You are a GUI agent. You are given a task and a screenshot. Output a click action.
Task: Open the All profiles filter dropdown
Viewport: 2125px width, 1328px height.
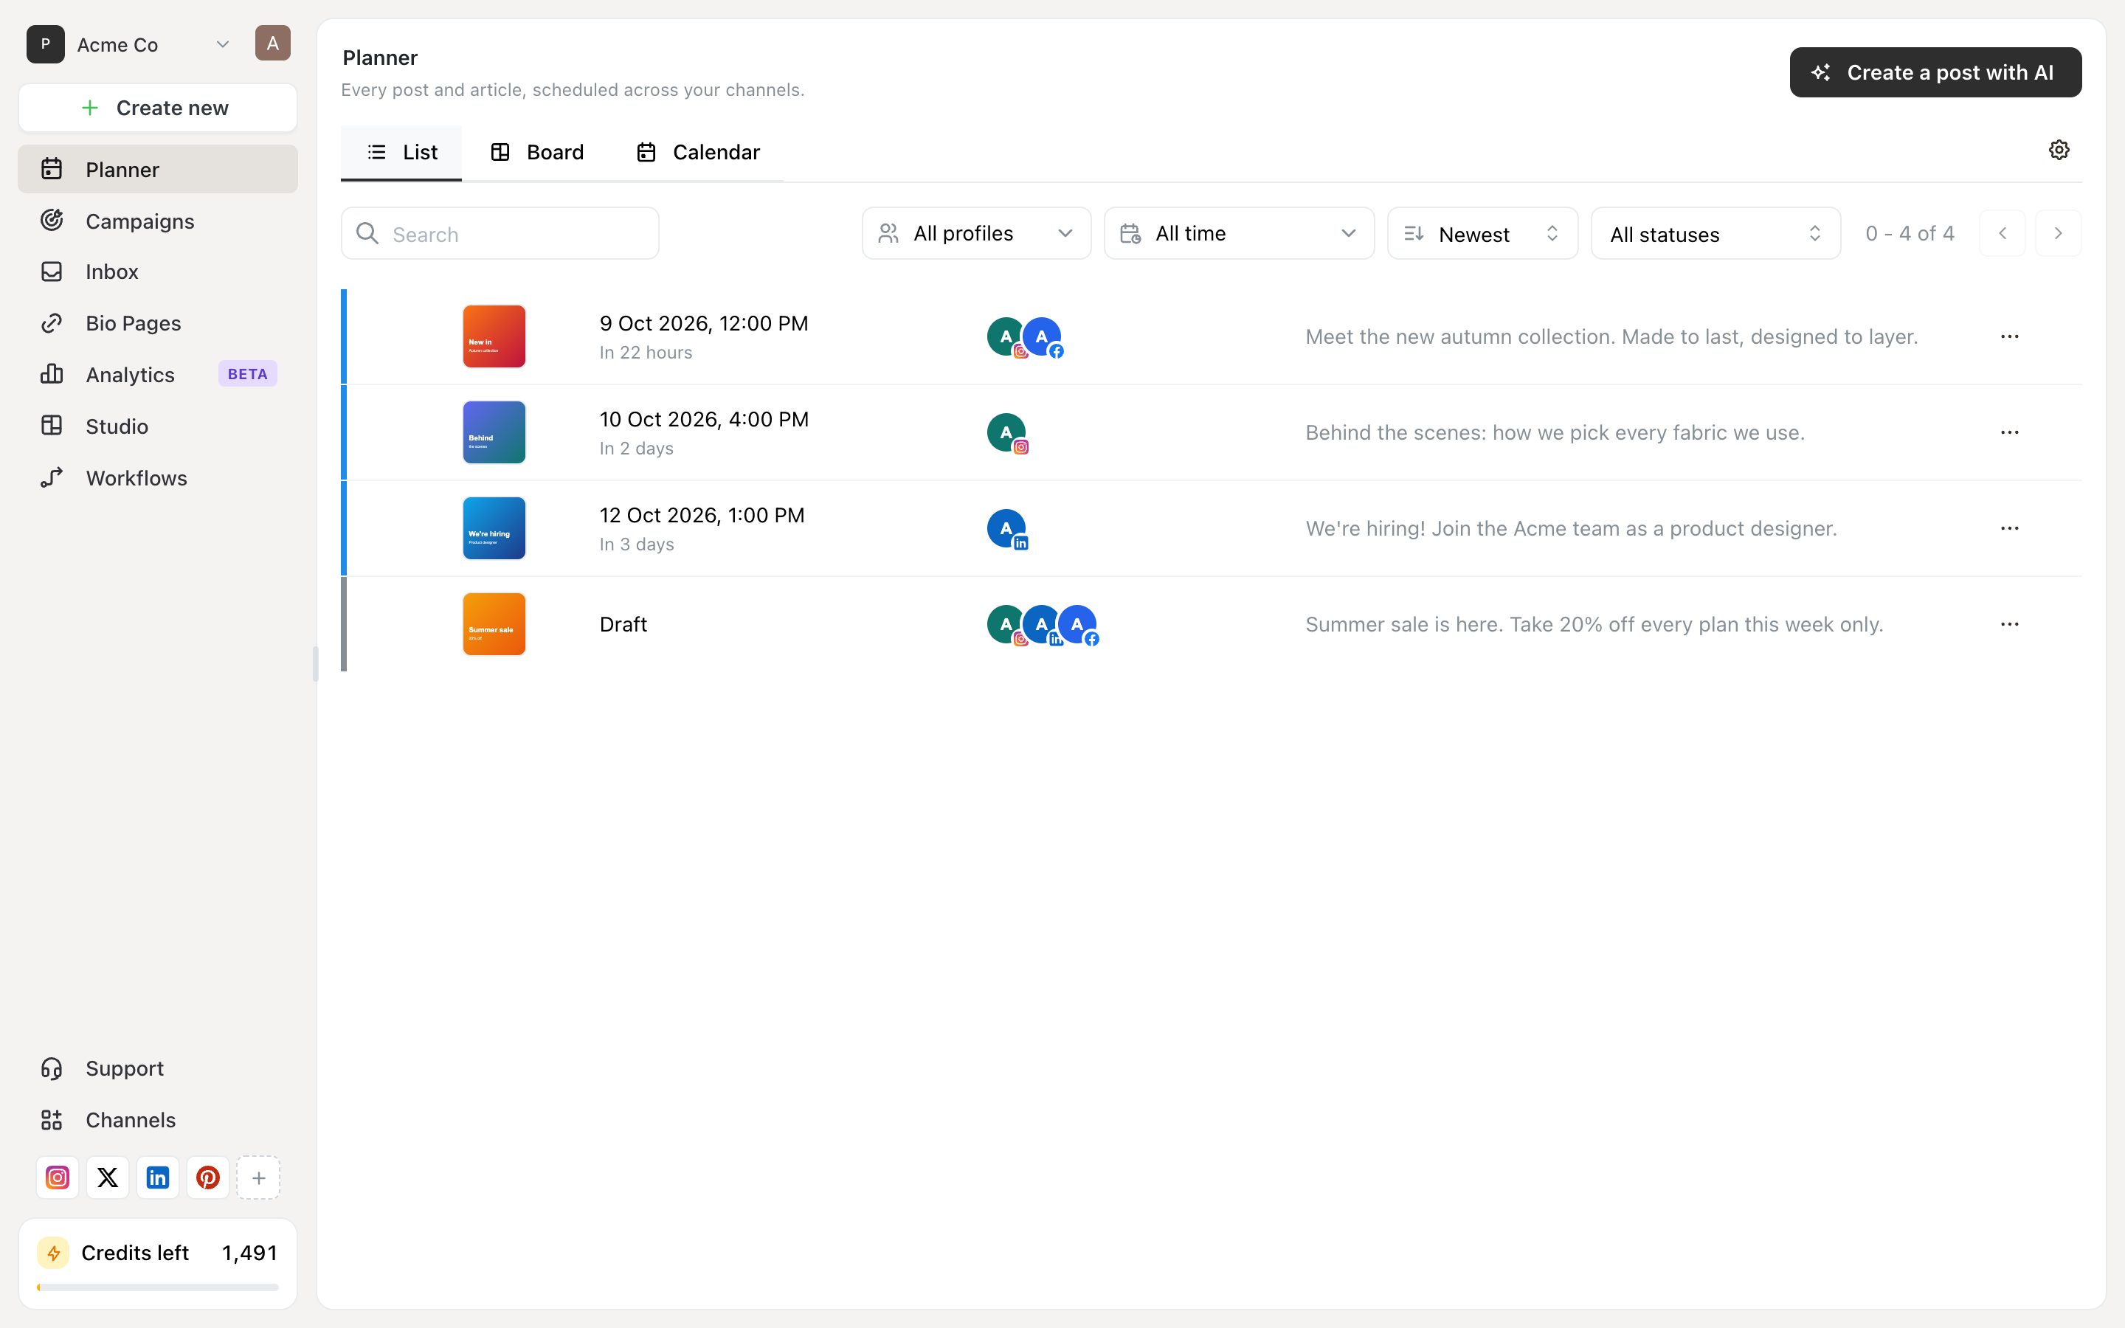point(976,234)
